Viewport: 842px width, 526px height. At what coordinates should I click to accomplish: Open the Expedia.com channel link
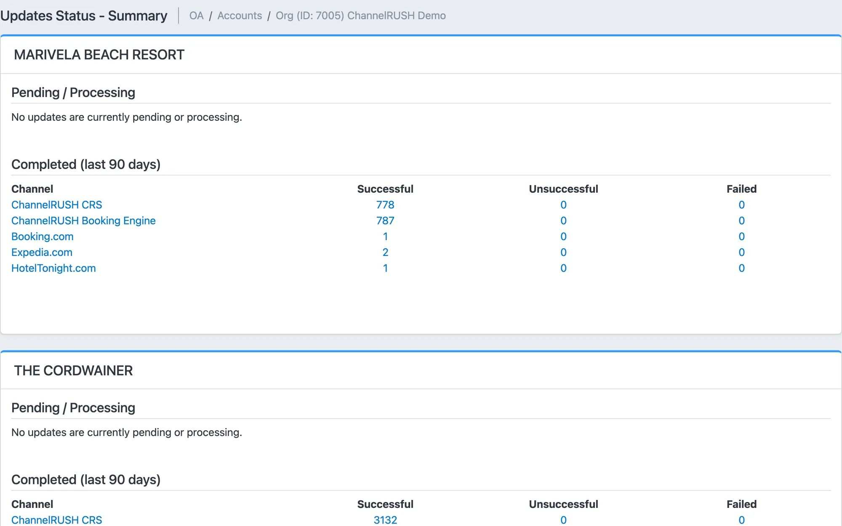click(x=42, y=252)
